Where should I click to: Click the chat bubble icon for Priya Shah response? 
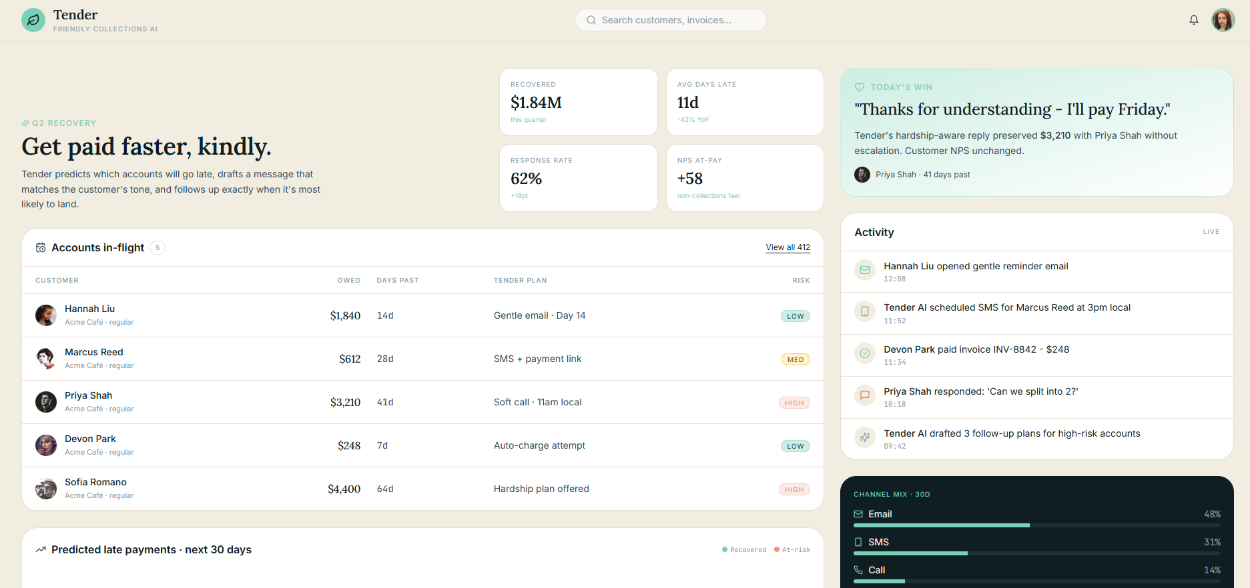(x=865, y=395)
